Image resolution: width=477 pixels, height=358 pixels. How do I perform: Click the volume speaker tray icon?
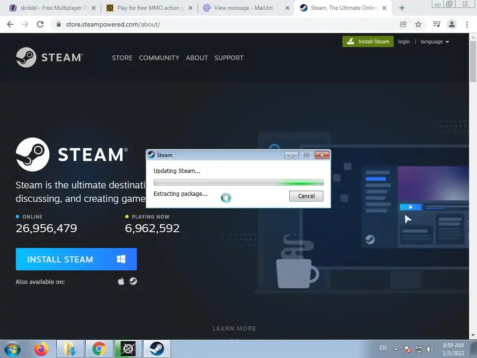tap(430, 349)
